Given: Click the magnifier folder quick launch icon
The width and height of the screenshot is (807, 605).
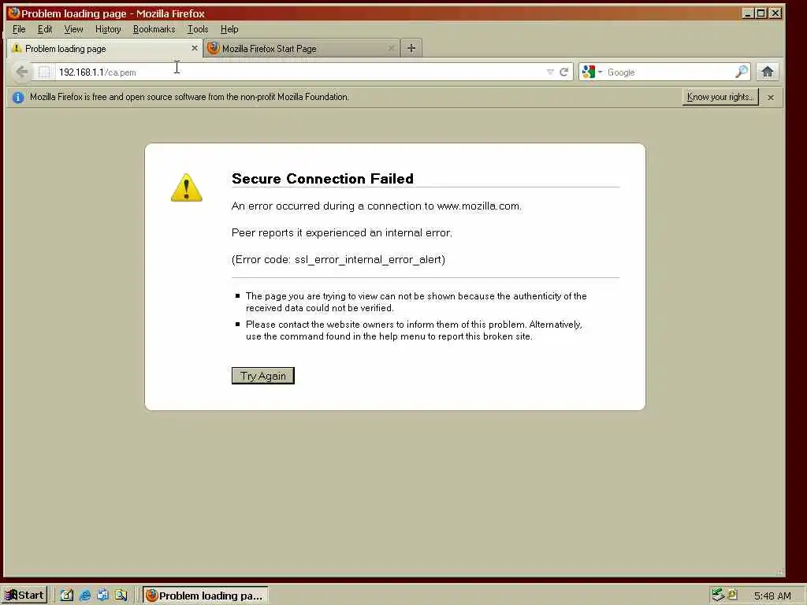Looking at the screenshot, I should (x=121, y=596).
